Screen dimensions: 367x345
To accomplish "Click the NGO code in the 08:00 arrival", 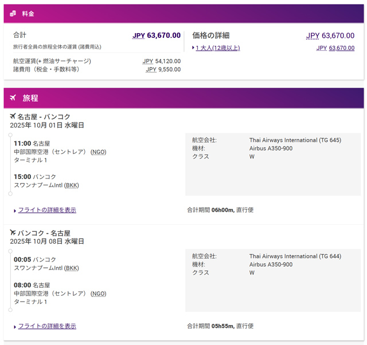I will point(99,294).
